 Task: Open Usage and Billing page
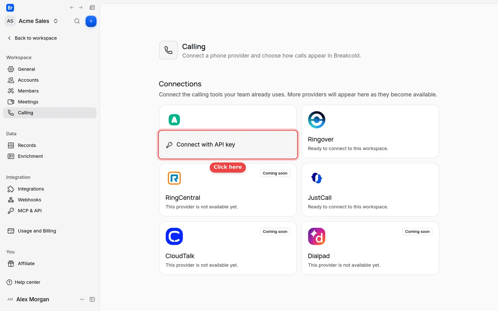point(50,231)
